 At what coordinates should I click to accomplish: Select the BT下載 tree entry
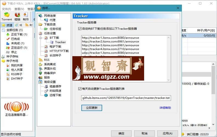pos(54,38)
